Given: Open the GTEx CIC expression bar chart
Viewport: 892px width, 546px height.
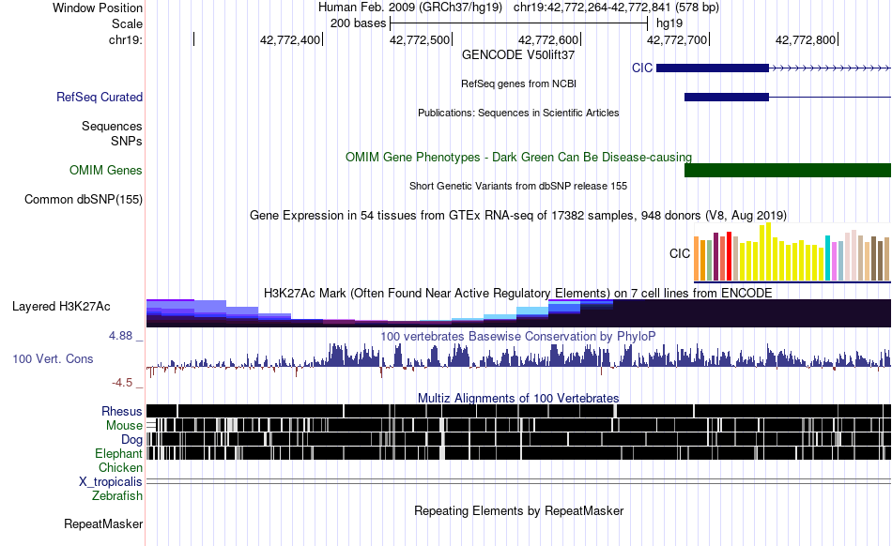Looking at the screenshot, I should pyautogui.click(x=792, y=252).
